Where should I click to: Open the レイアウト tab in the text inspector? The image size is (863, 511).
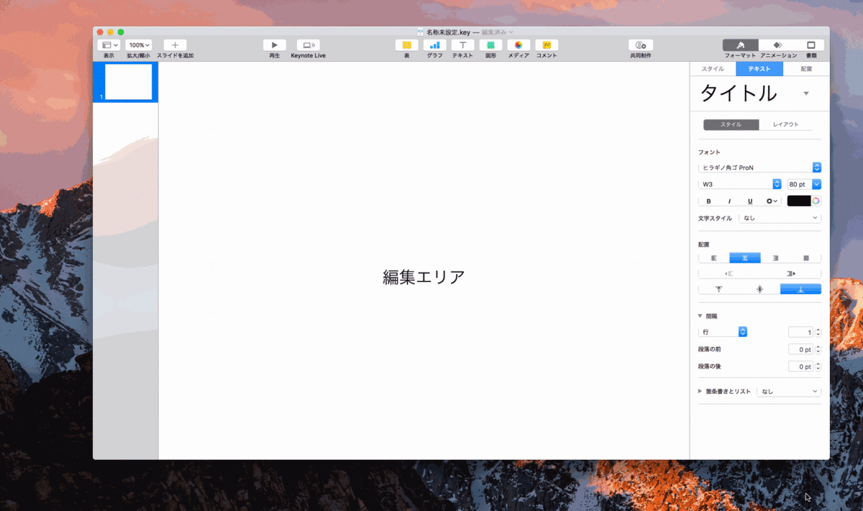pos(787,124)
